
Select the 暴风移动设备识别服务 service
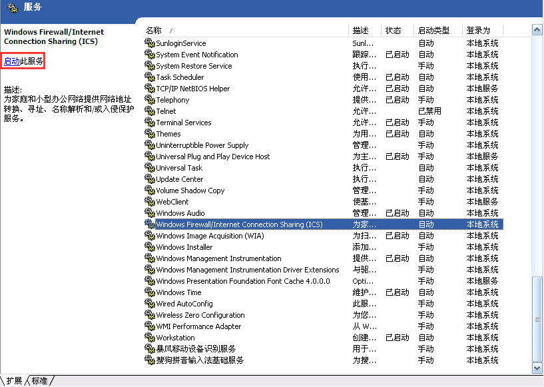click(x=196, y=349)
